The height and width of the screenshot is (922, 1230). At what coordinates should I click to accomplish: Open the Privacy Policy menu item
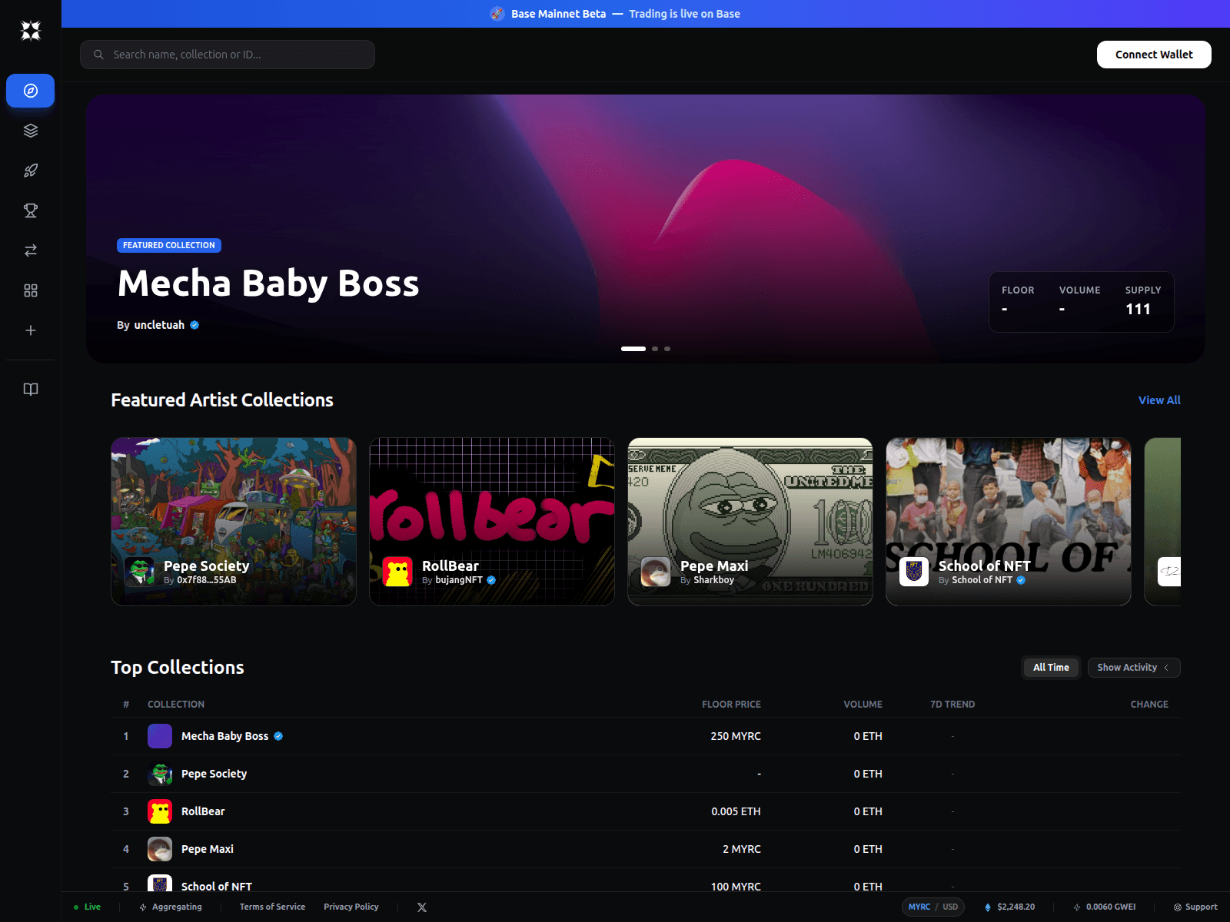pyautogui.click(x=351, y=907)
